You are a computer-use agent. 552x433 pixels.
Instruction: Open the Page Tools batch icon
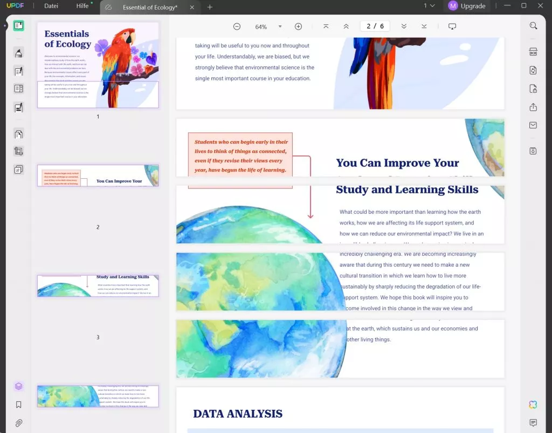click(x=19, y=170)
